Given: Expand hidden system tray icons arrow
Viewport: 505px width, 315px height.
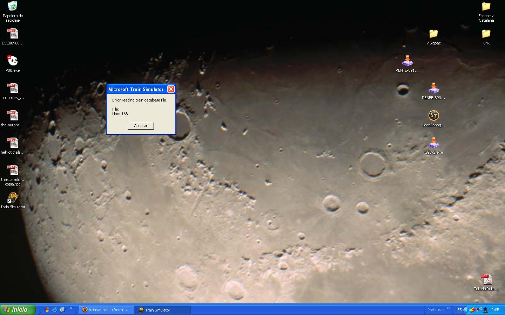Looking at the screenshot, I should point(466,310).
